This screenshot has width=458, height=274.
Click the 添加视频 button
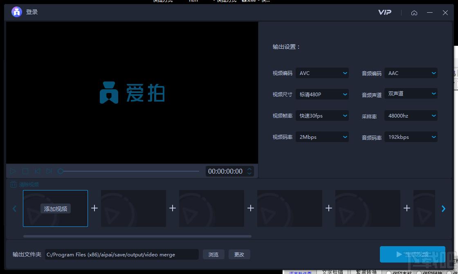coord(56,209)
